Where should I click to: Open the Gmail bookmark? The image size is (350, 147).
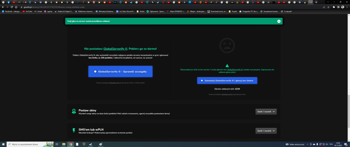tap(38, 11)
